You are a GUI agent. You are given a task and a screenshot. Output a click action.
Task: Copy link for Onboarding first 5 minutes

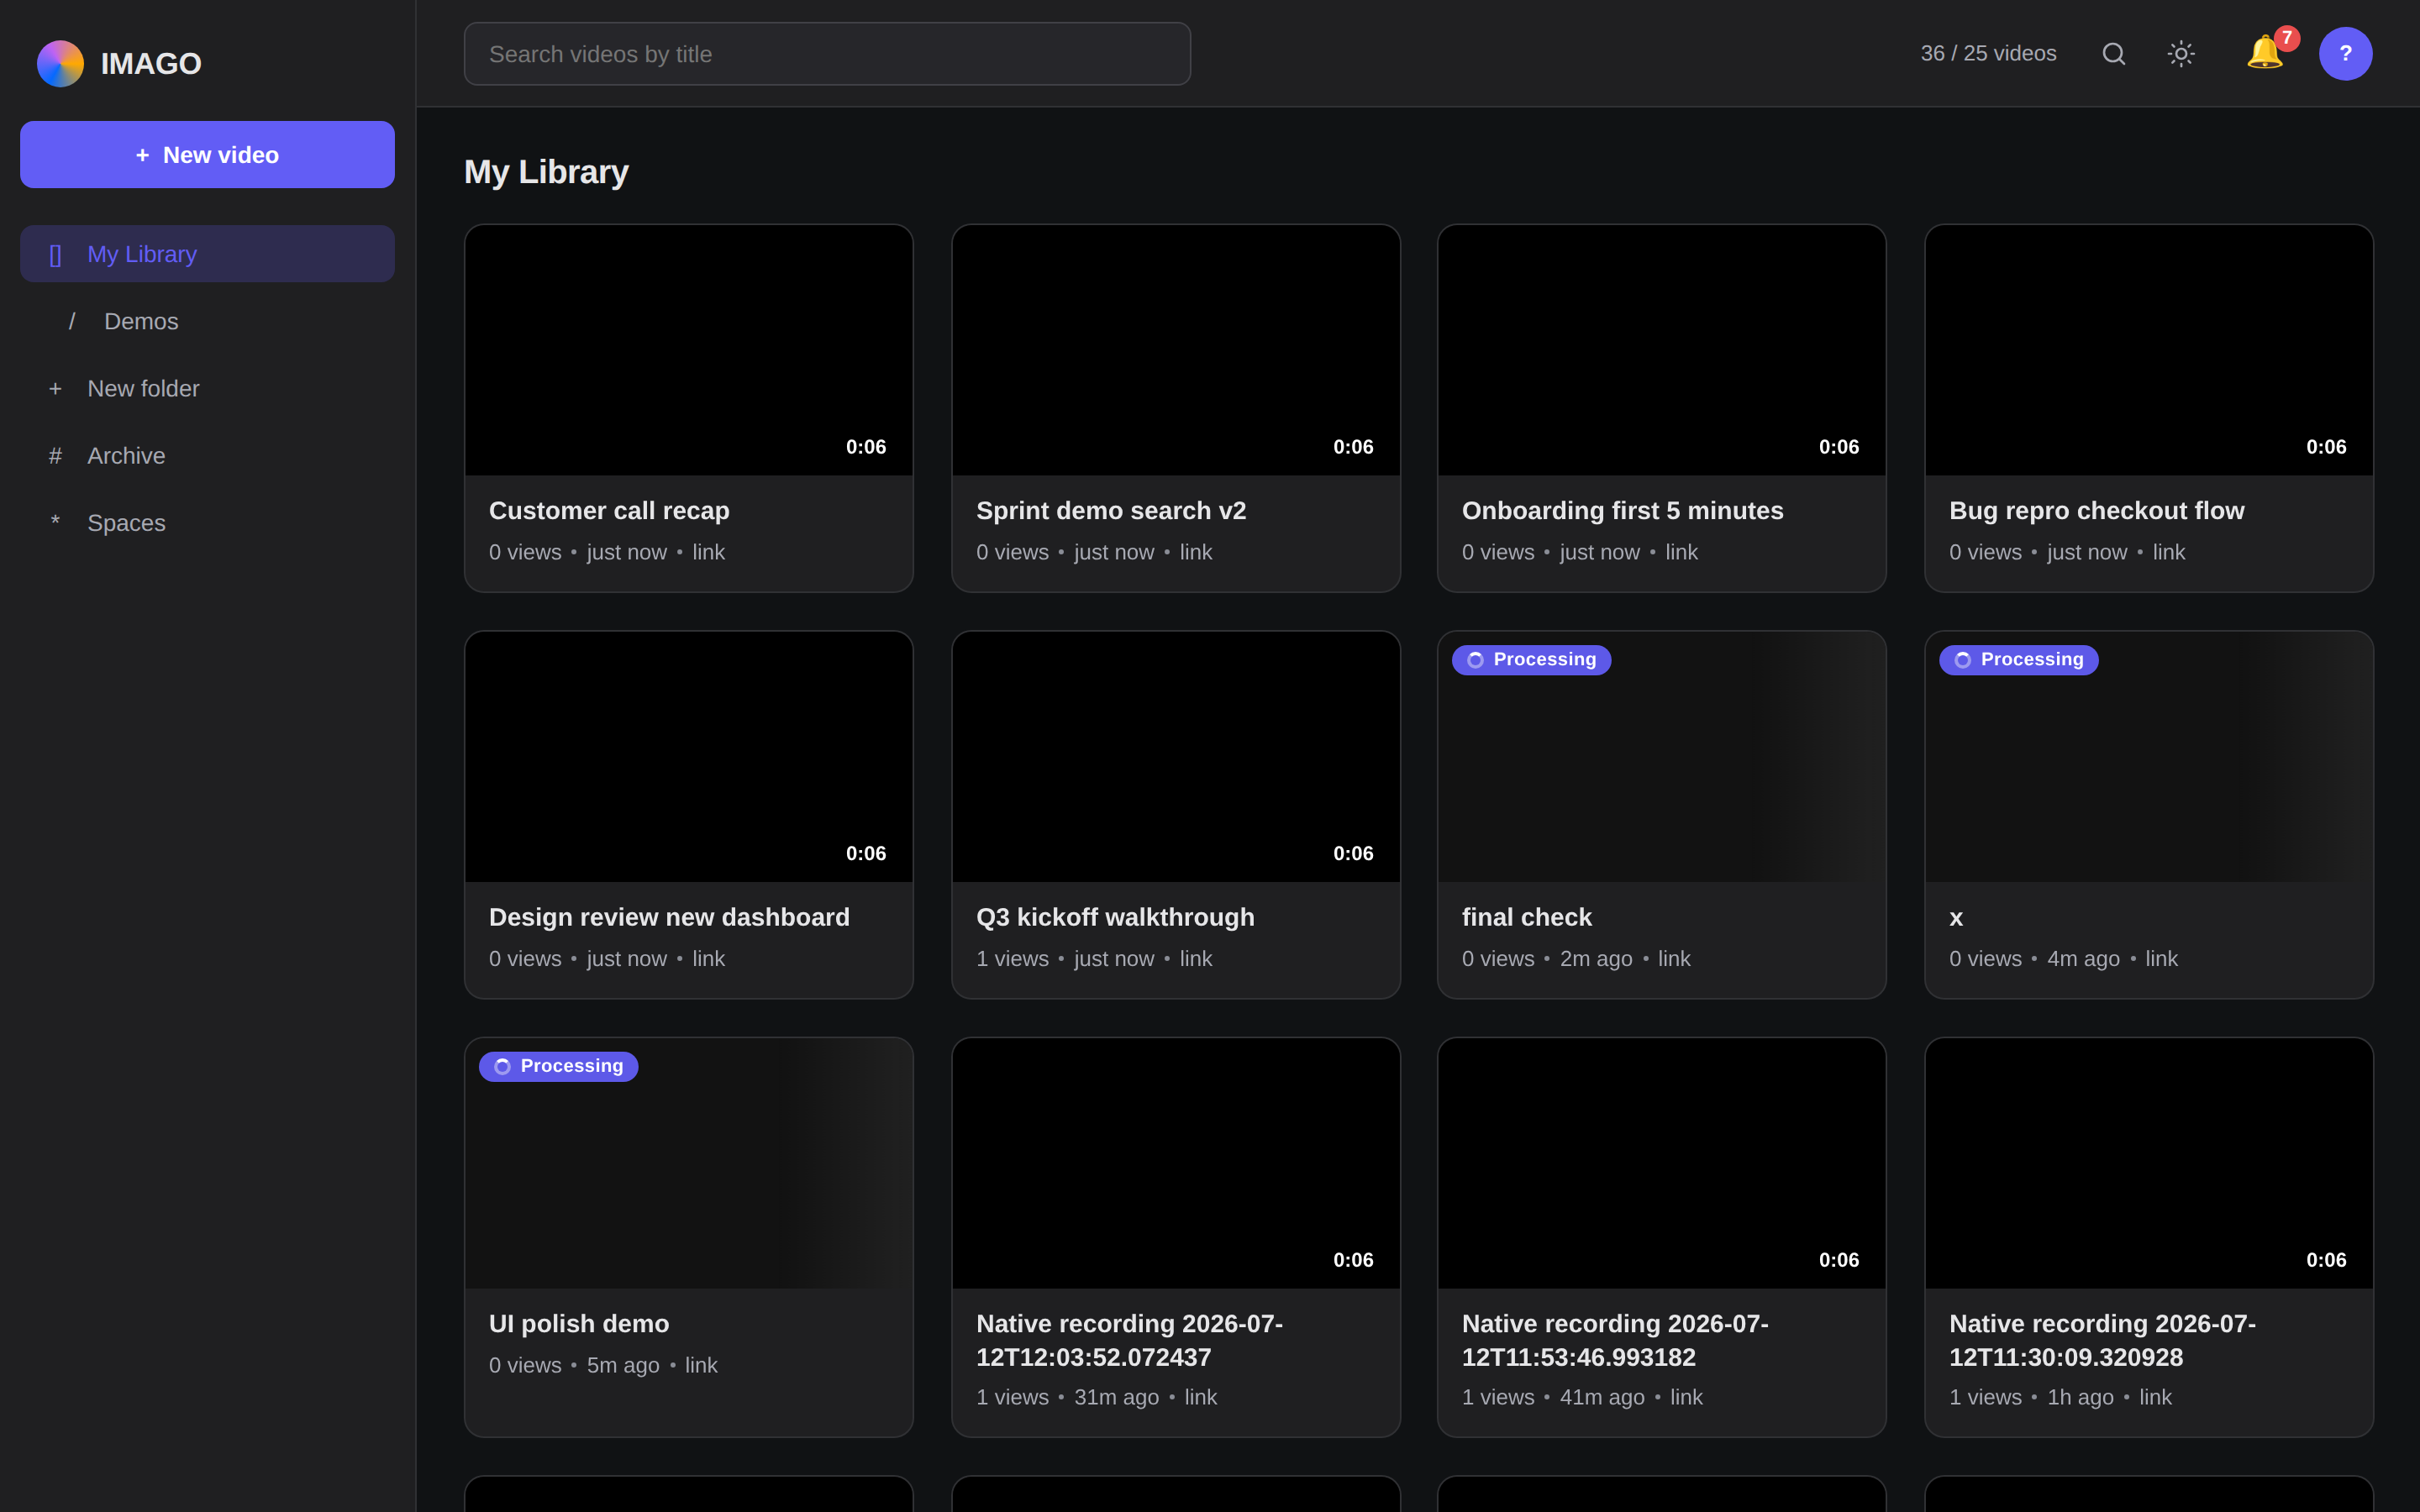[1681, 552]
